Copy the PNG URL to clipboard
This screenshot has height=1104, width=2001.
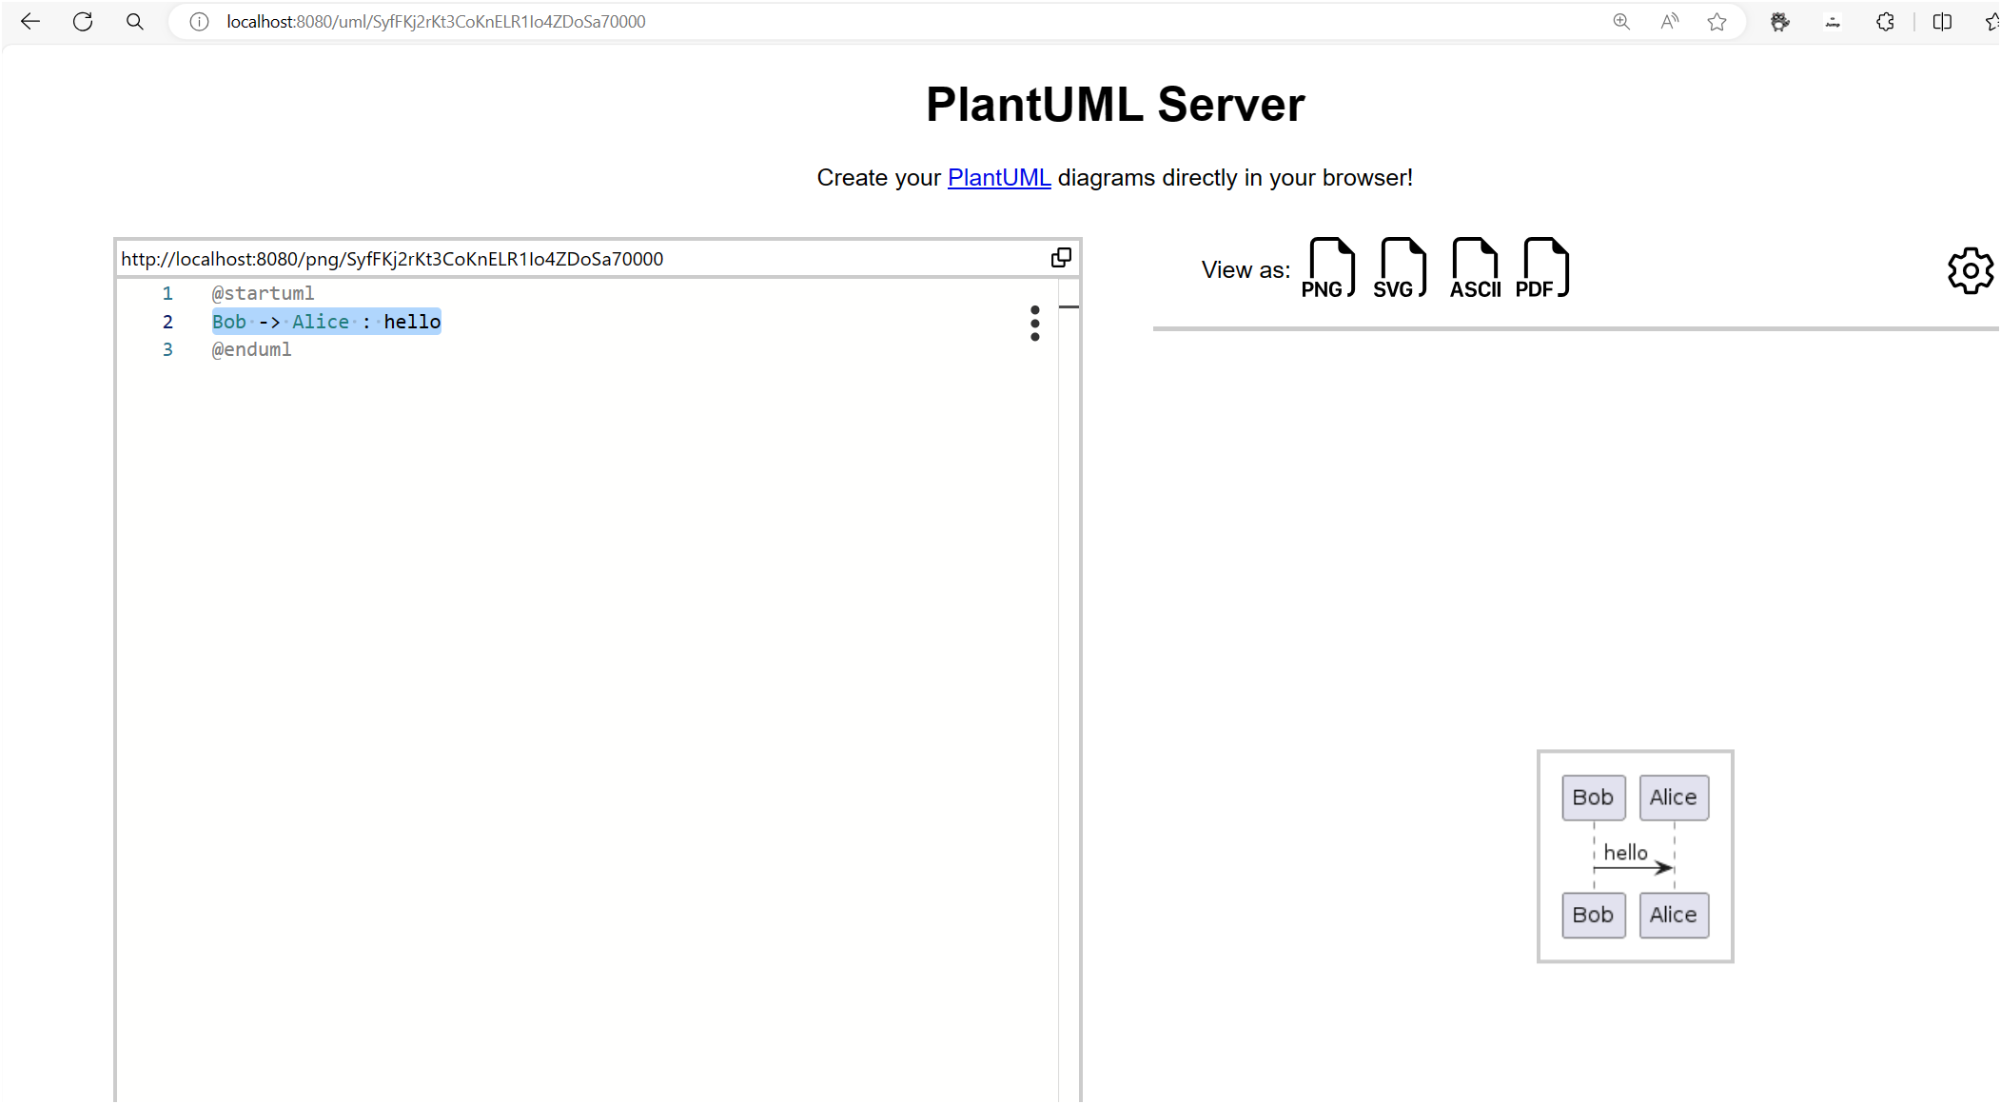click(x=1061, y=258)
